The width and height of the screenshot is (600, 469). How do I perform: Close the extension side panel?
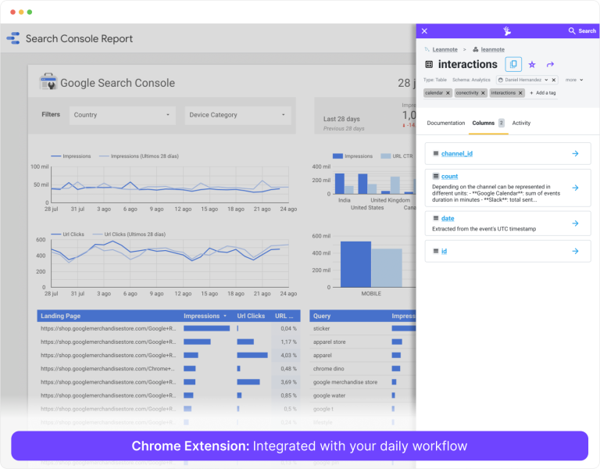click(424, 31)
